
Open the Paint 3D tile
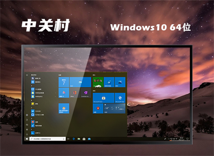(x=64, y=93)
